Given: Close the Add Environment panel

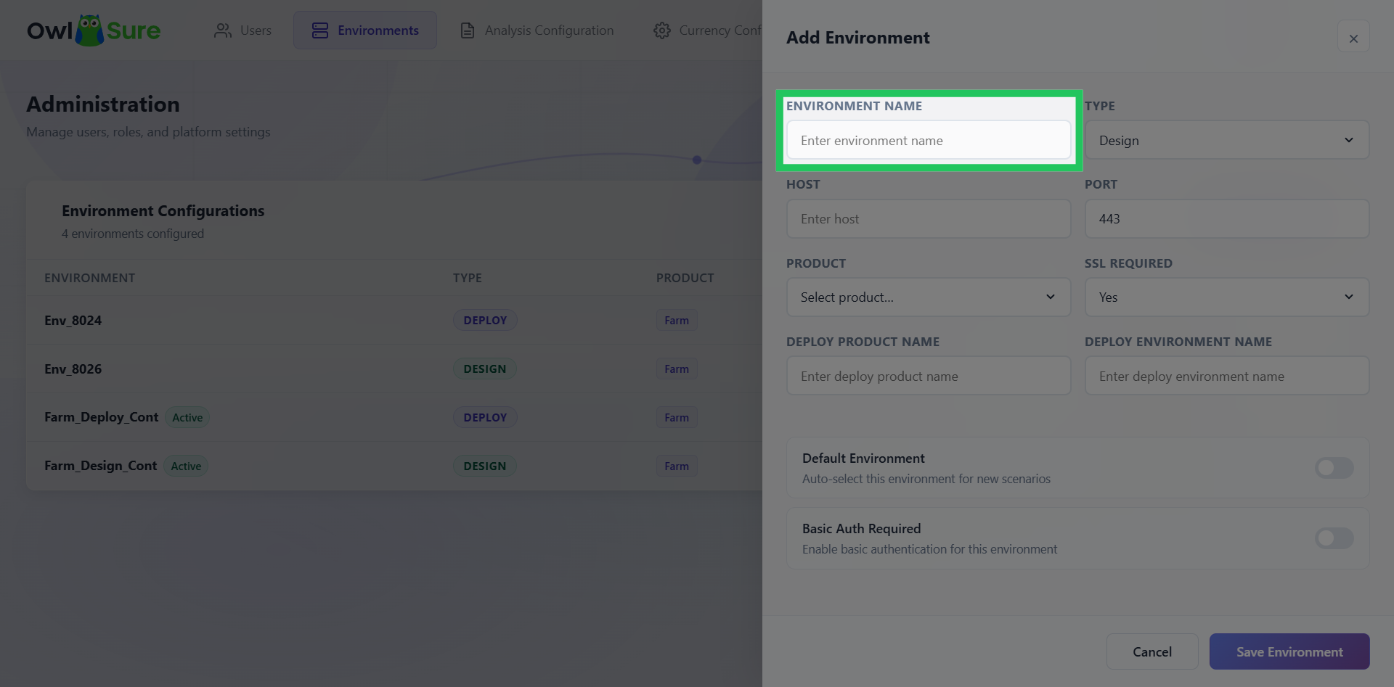Looking at the screenshot, I should coord(1353,38).
